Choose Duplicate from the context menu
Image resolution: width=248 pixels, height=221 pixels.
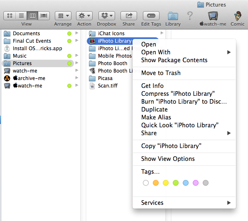point(184,109)
